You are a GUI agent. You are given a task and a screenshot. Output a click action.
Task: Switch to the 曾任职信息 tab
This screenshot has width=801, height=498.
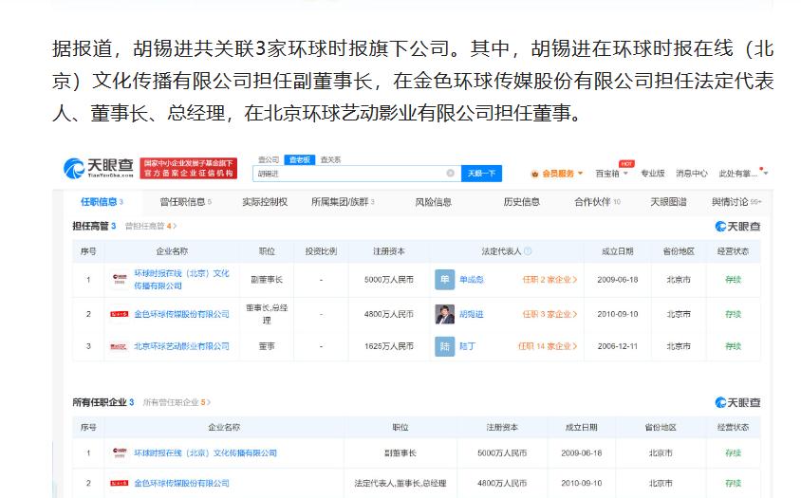click(185, 202)
